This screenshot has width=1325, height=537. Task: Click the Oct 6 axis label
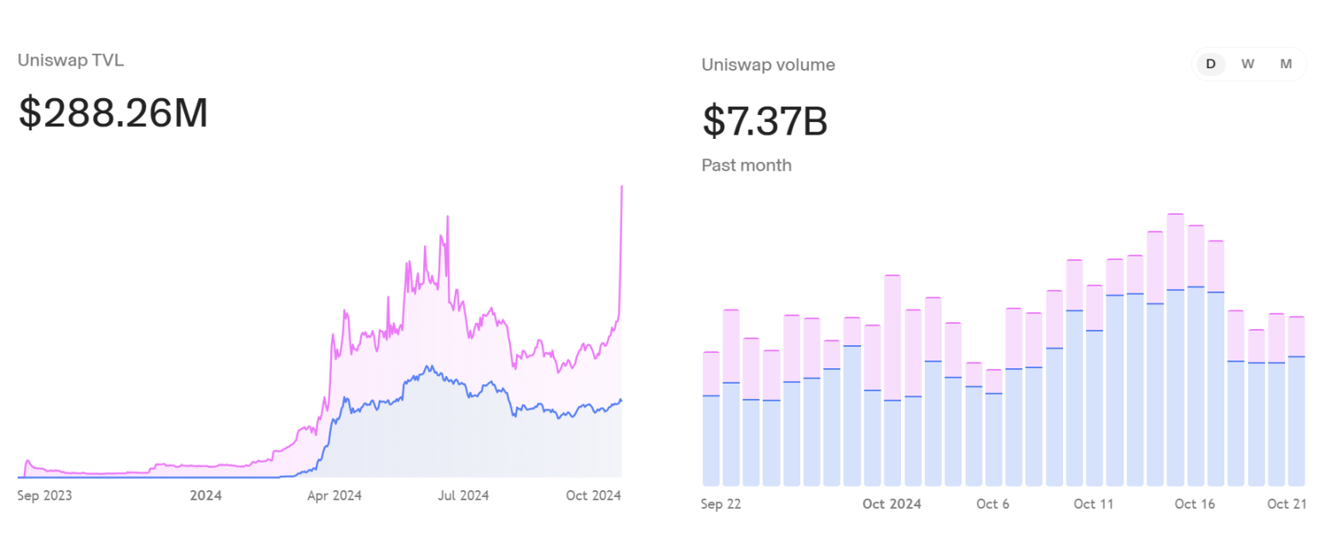(993, 504)
